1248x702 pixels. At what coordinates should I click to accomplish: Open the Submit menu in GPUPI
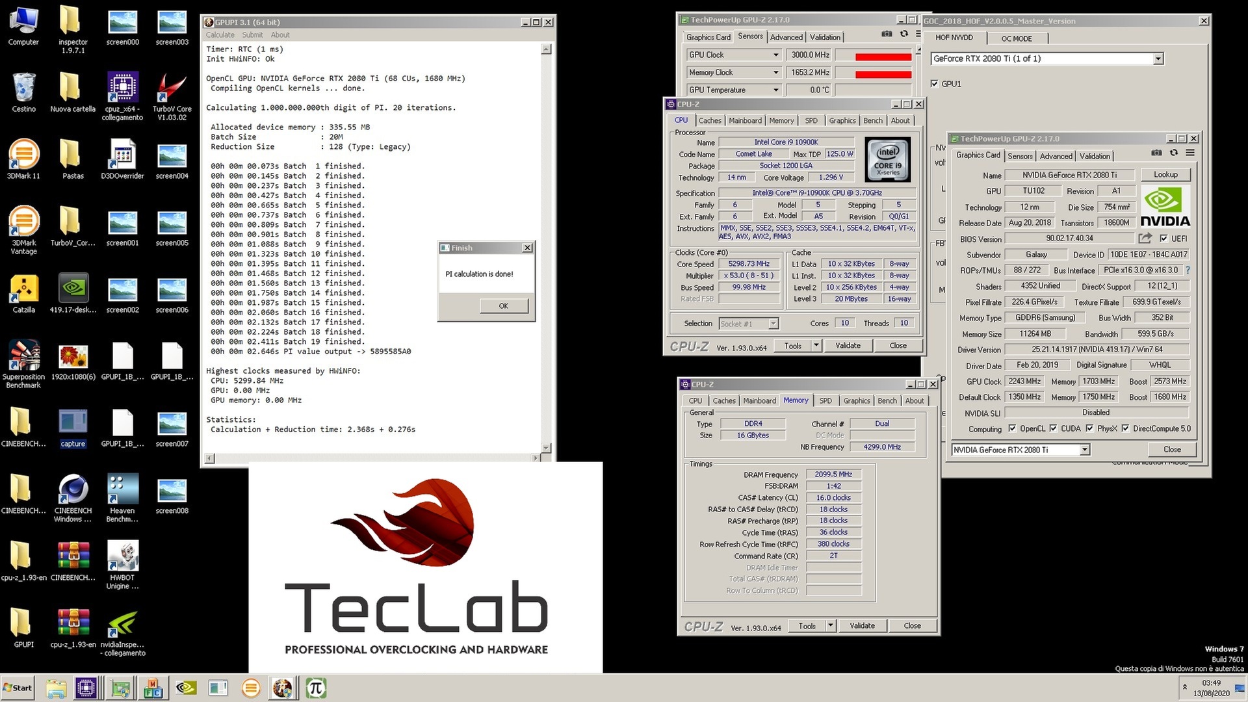click(x=252, y=35)
